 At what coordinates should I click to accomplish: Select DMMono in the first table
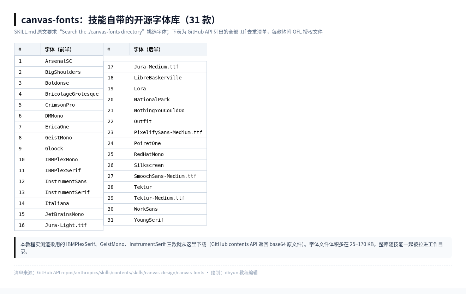coord(72,116)
